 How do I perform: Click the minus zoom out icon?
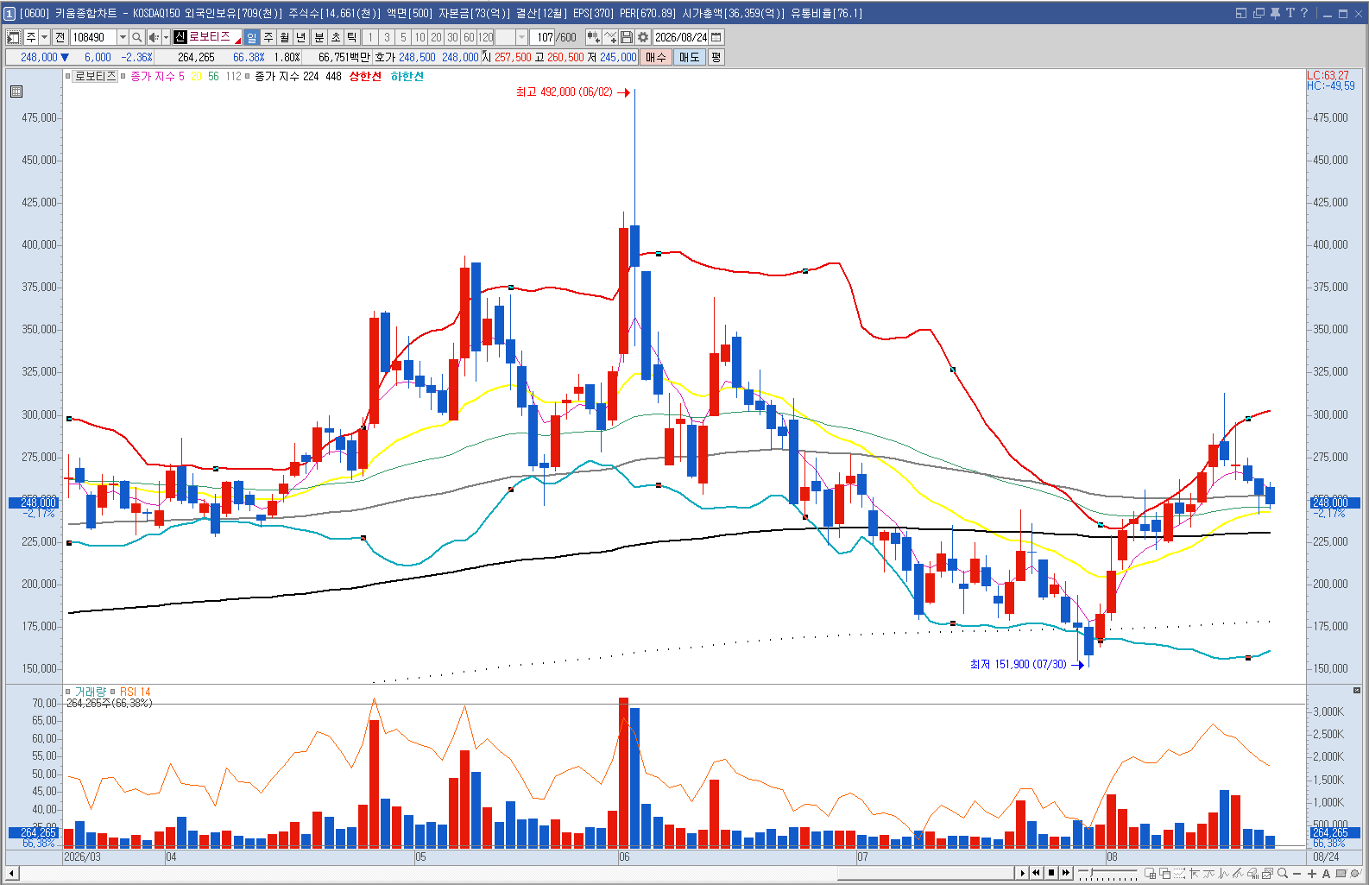tap(1297, 873)
